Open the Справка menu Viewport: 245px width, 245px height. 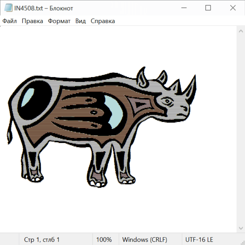tap(103, 21)
